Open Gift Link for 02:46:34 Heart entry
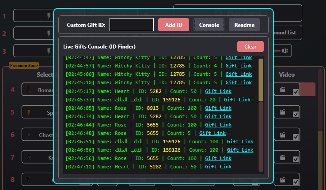The width and height of the screenshot is (326, 190). click(218, 116)
